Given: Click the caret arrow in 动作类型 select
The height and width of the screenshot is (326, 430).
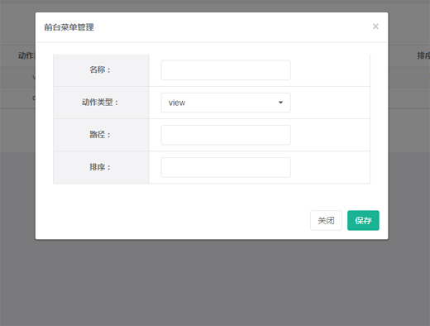Looking at the screenshot, I should (280, 103).
